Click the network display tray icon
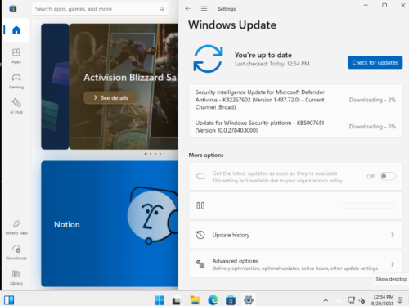 [x=352, y=300]
